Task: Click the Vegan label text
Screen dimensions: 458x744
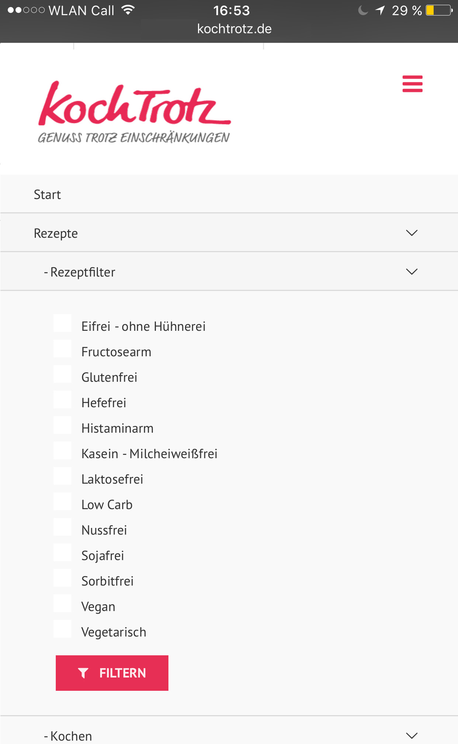Action: 98,607
